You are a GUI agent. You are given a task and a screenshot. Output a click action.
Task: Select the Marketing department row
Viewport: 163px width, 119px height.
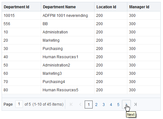(x=81, y=40)
